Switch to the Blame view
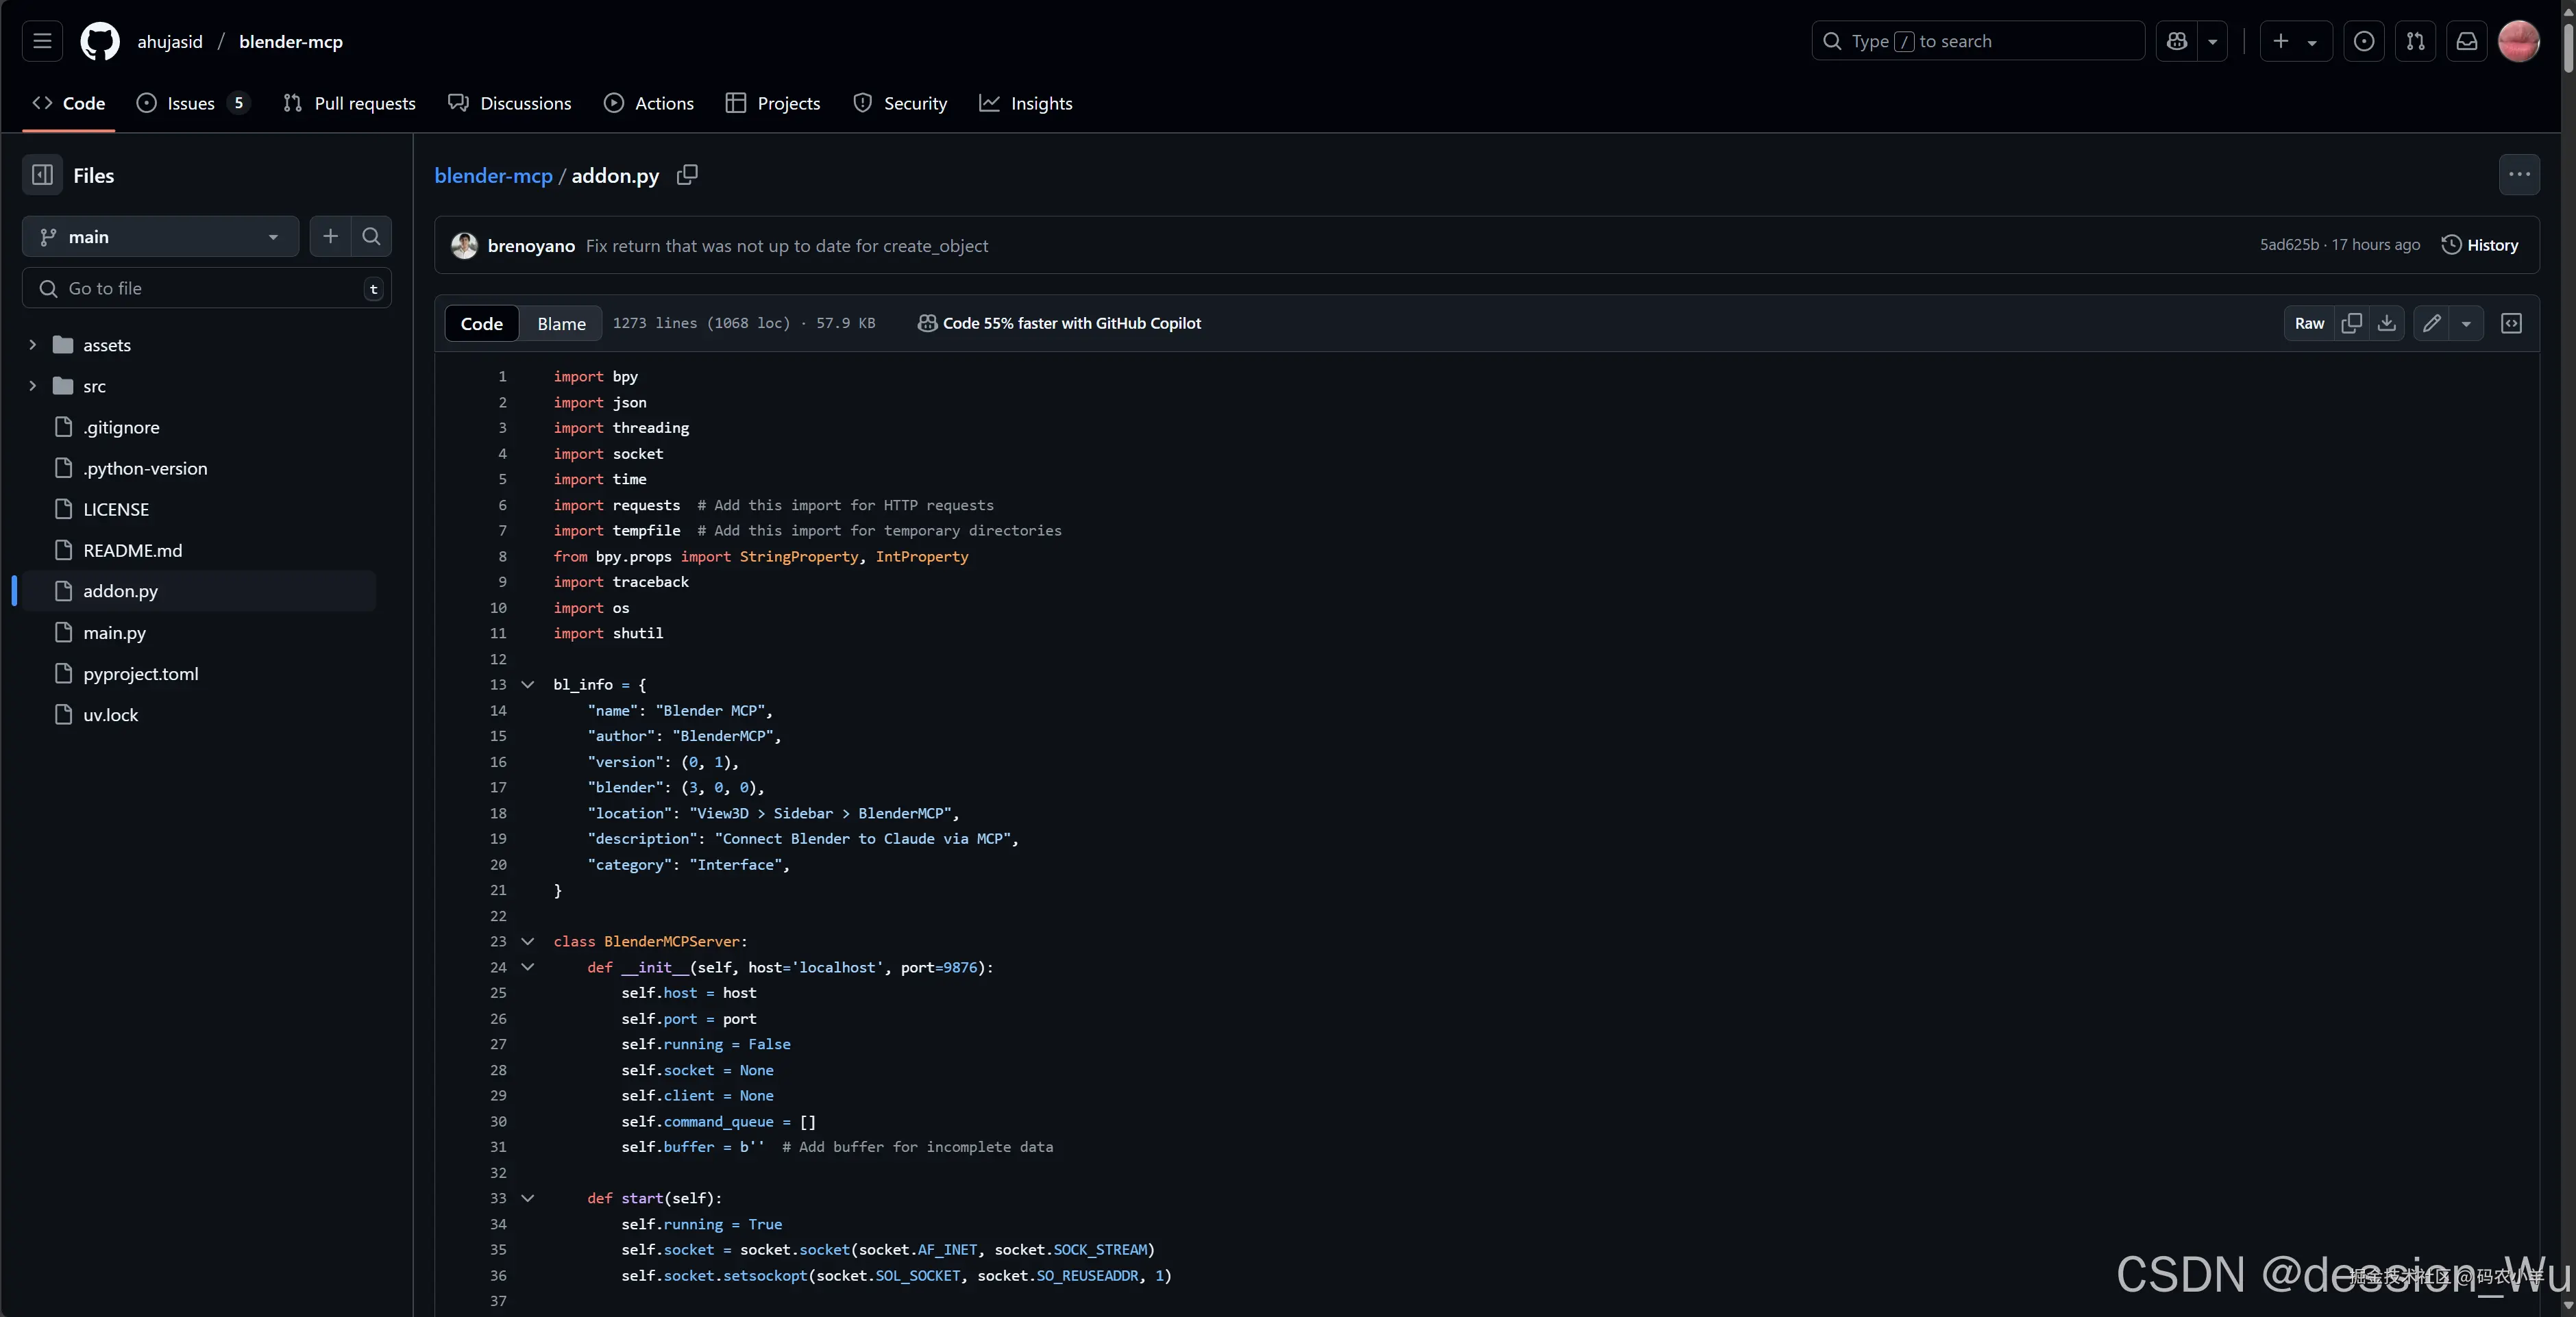The image size is (2576, 1317). click(561, 324)
